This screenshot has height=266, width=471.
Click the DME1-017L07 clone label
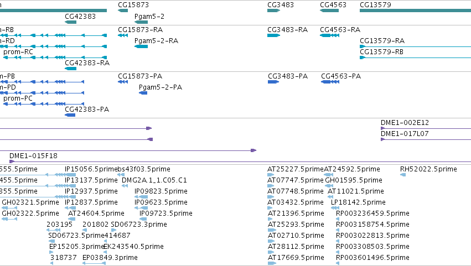[x=405, y=134]
